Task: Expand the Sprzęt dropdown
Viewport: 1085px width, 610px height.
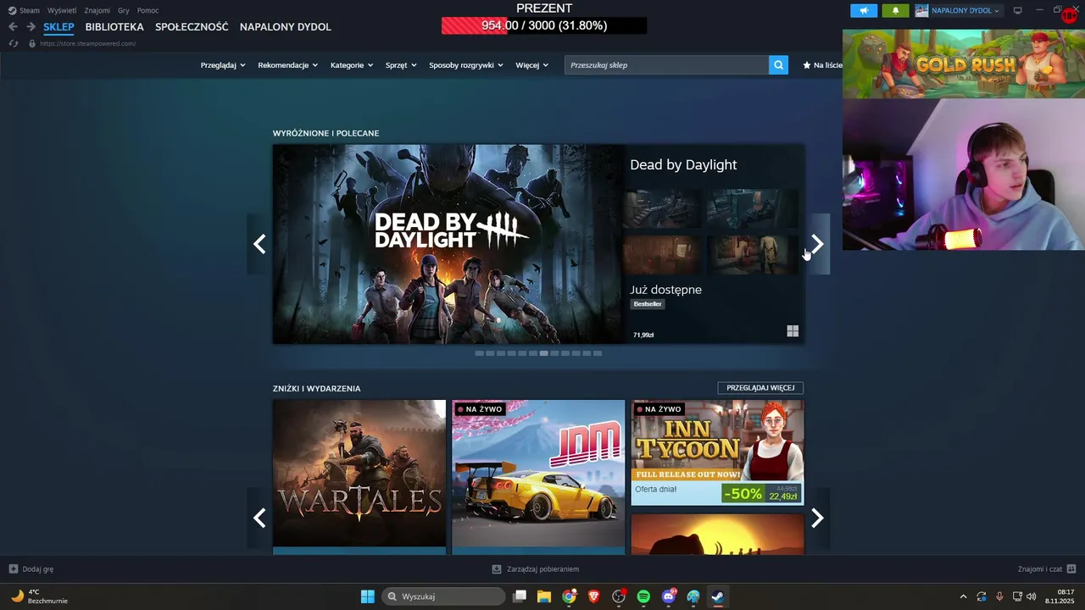Action: [401, 65]
